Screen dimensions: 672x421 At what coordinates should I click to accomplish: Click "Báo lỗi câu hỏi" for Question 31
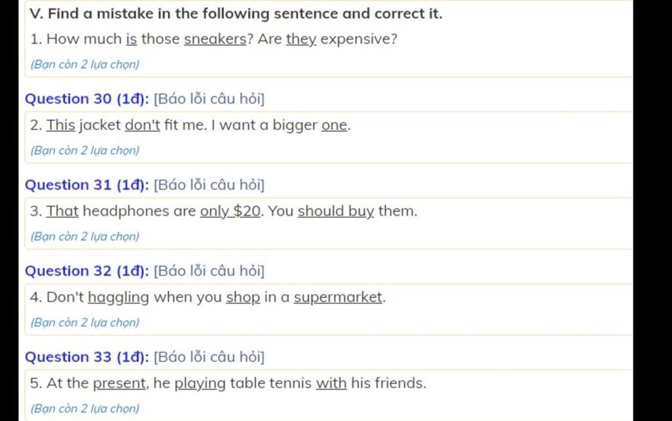[209, 185]
